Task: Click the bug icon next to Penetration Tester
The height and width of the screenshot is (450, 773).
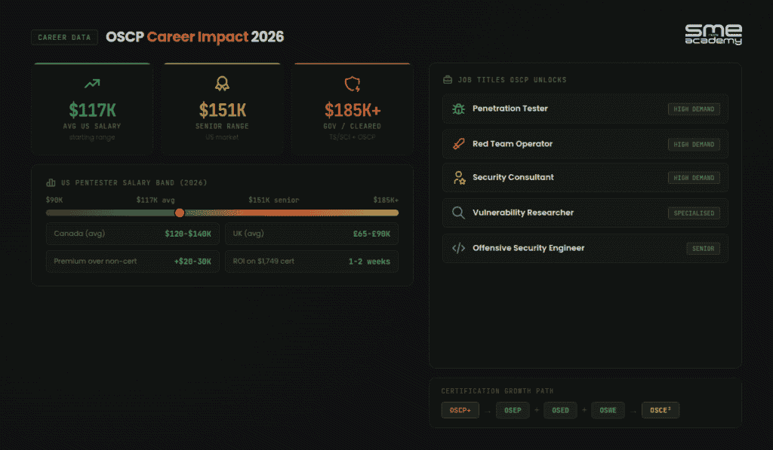Action: [458, 109]
